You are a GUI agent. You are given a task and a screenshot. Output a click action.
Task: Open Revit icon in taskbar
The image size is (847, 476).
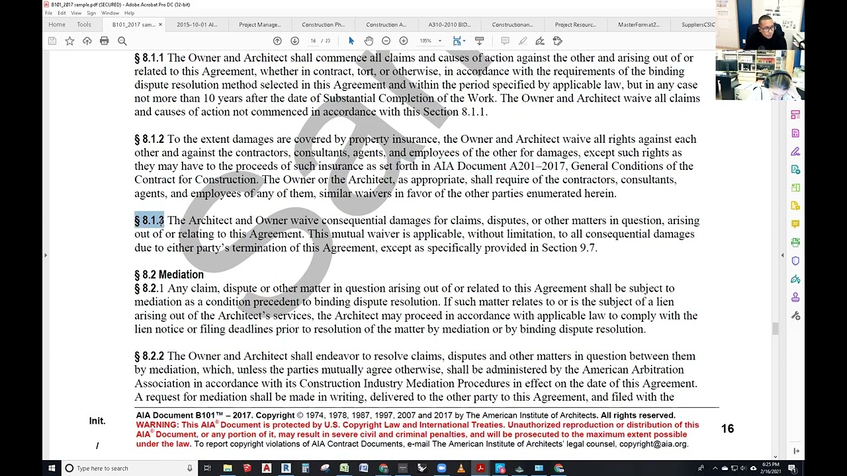[286, 468]
